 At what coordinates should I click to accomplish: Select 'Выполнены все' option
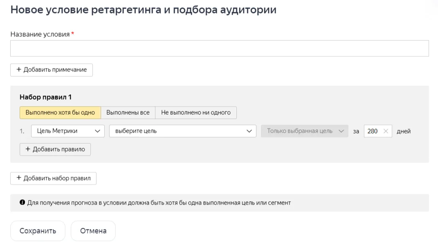[128, 113]
